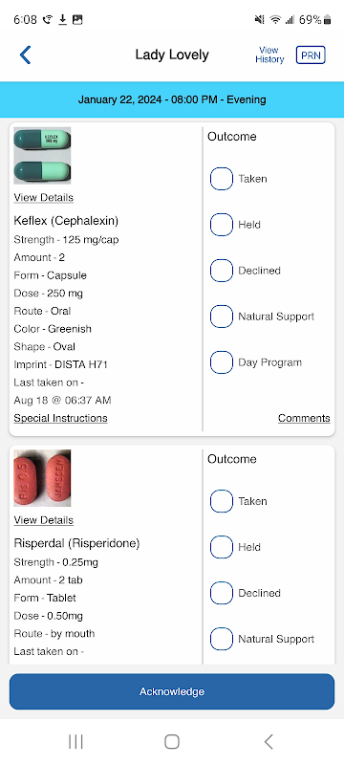
Task: Tap the Android recent apps icon
Action: click(75, 742)
